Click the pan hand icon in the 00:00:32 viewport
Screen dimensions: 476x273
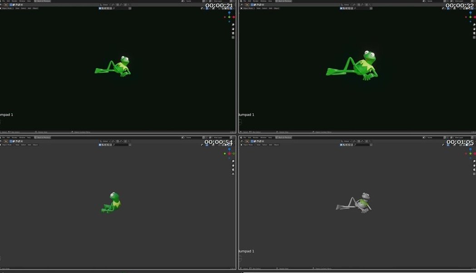point(474,29)
